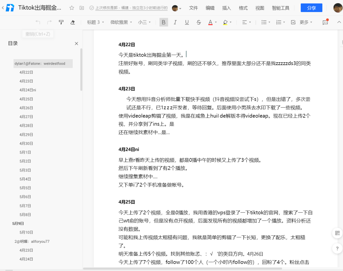The image size is (343, 271).
Task: Star this document as a favorite
Action: click(71, 8)
